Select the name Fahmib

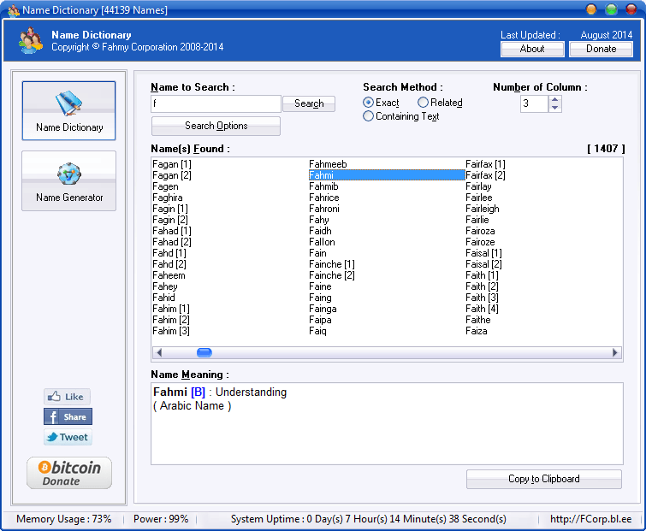[323, 186]
